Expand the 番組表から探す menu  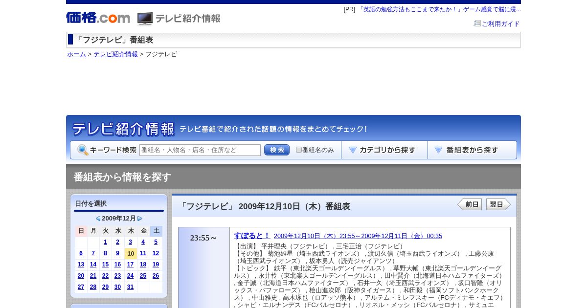[472, 150]
